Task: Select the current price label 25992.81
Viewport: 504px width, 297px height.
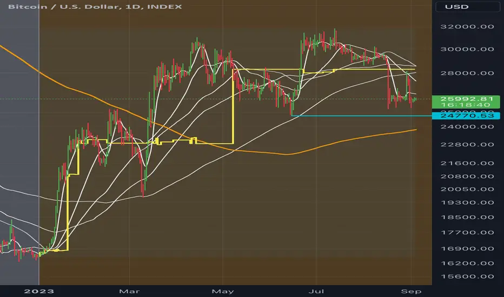Action: [x=466, y=99]
